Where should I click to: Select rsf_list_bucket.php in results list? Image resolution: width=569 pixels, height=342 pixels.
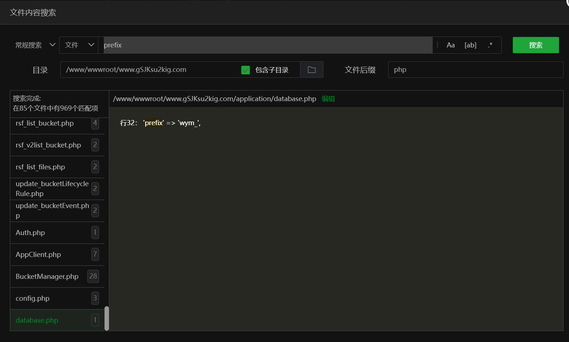point(45,123)
